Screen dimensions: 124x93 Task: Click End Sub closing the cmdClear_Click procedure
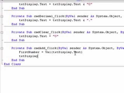(x=18, y=40)
